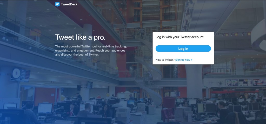This screenshot has height=124, width=266.
Task: Click the white login card's empty bottom area
Action: tap(183, 63)
